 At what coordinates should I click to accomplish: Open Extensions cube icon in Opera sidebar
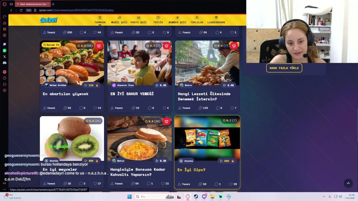click(x=4, y=84)
